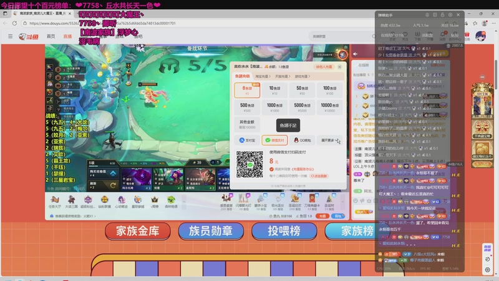Image resolution: width=499 pixels, height=281 pixels.
Task: Pick 微信支付 WeChat payment method
Action: [x=274, y=140]
